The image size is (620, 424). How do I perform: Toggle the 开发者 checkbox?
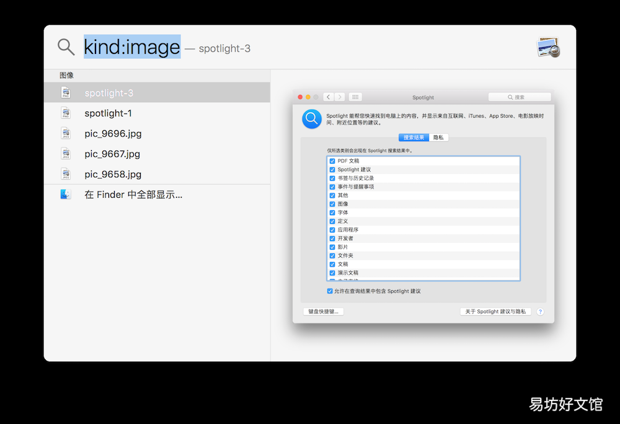(332, 238)
